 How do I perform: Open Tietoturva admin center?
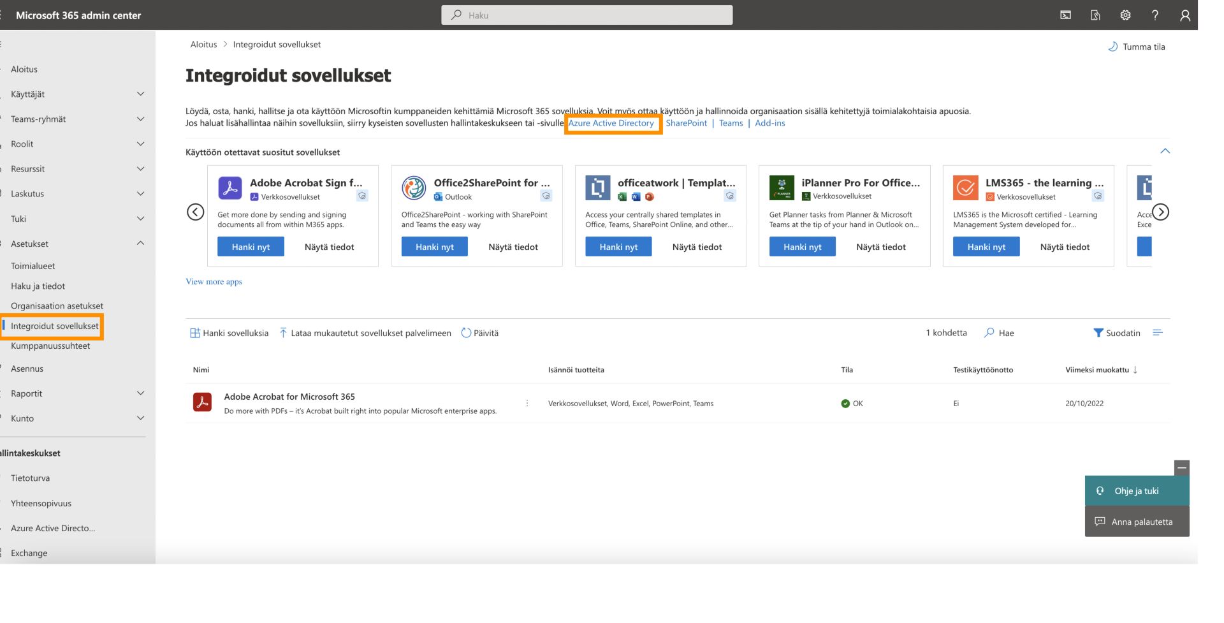(30, 478)
